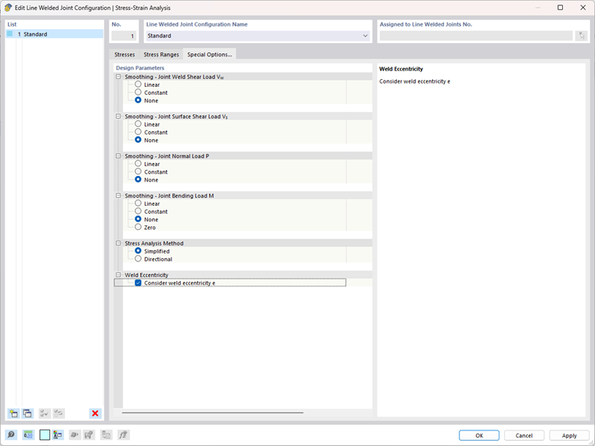Click the new configuration icon below the List
The height and width of the screenshot is (446, 595).
[13, 413]
